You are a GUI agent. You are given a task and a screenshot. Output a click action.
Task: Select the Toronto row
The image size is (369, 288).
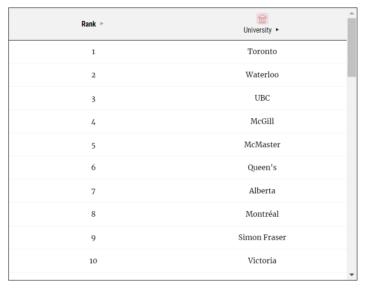point(178,52)
